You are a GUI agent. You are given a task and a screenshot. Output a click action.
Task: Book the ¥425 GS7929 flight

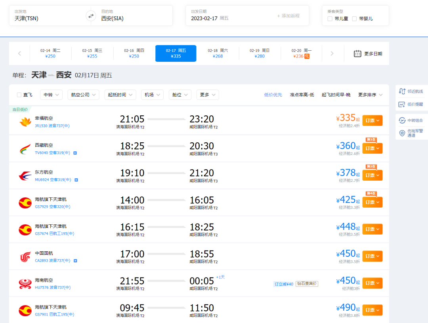[x=372, y=202]
